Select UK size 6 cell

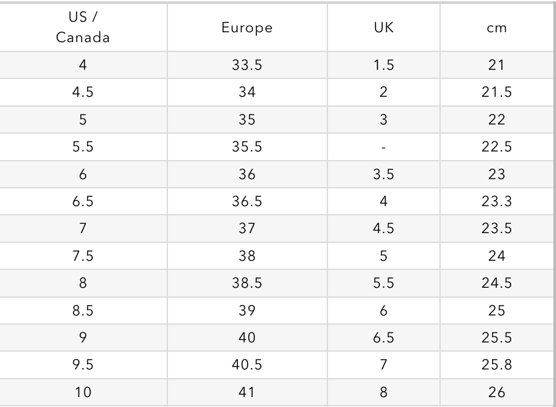pos(383,311)
